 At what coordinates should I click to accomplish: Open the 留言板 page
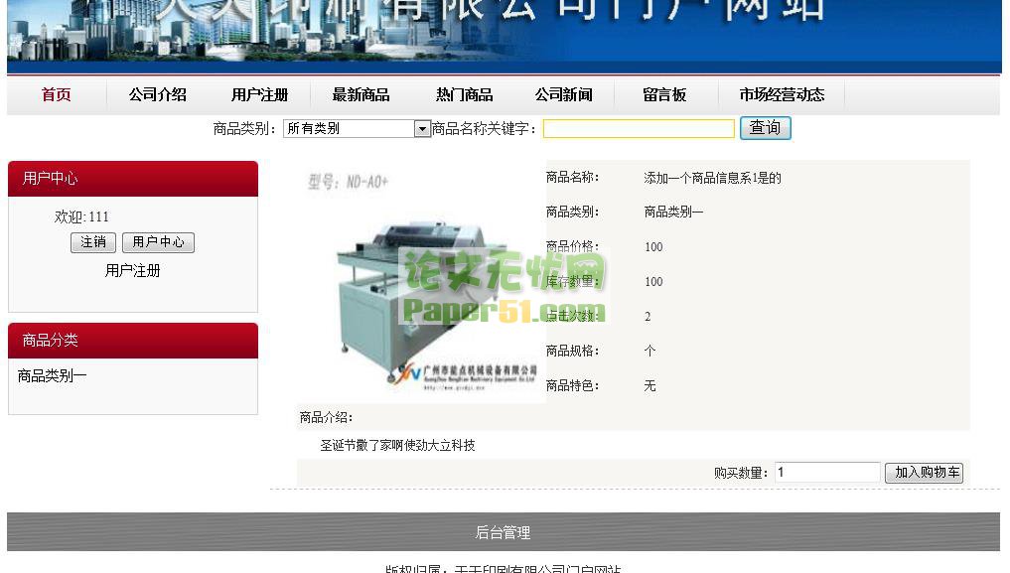664,94
